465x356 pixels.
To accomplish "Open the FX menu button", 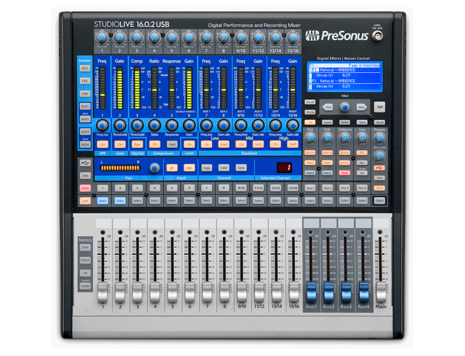I will pyautogui.click(x=310, y=122).
